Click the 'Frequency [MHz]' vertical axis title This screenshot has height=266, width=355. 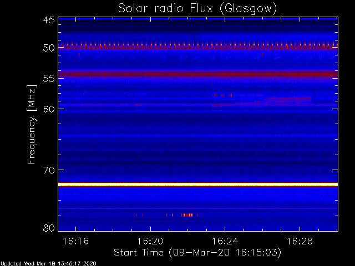[32, 124]
